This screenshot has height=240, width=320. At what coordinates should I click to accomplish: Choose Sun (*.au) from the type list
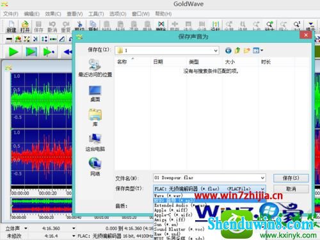(x=166, y=225)
